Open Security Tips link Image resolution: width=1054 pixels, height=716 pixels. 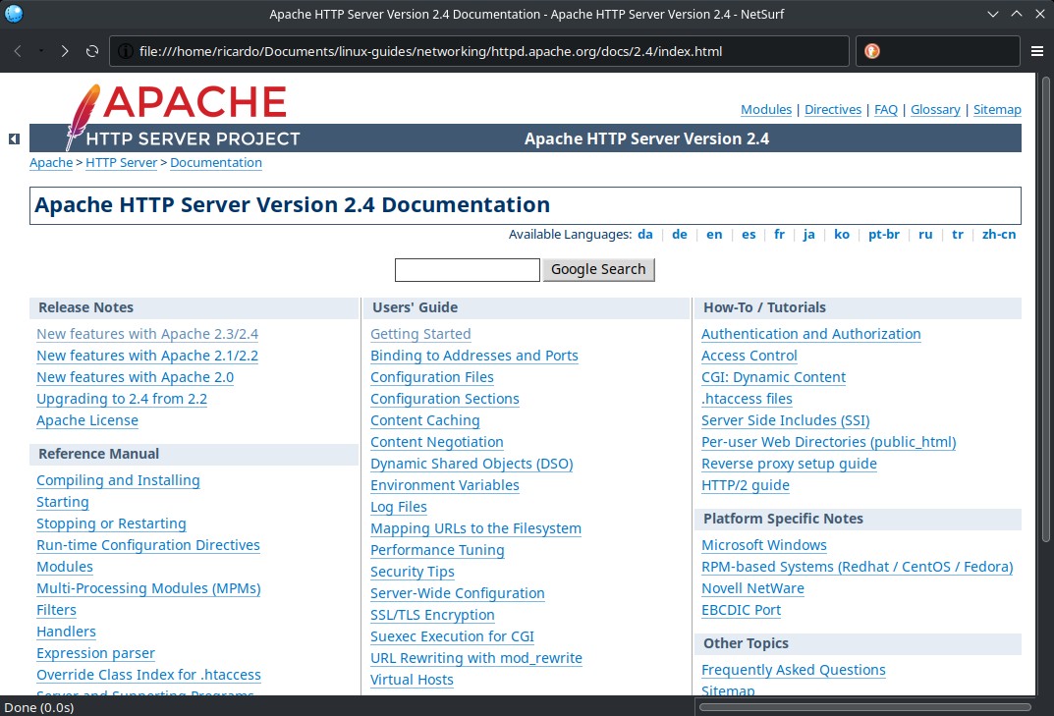tap(412, 572)
